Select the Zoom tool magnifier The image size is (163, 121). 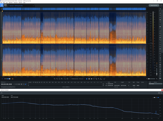pyautogui.click(x=65, y=79)
